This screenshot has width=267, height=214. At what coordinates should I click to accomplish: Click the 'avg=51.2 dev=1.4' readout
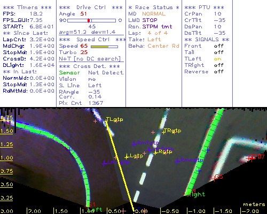(87, 32)
